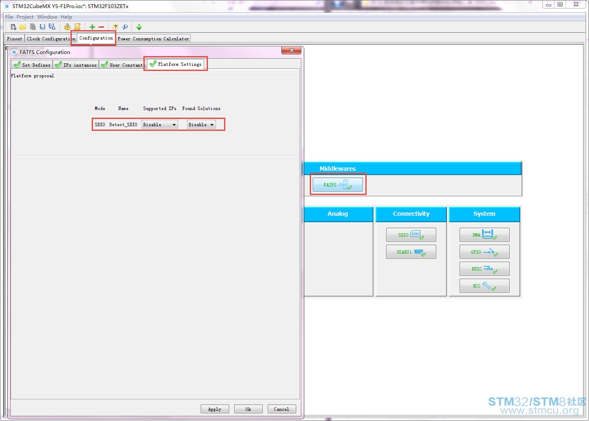Click the greyed-out document icon in the toolbar
Image resolution: width=589 pixels, height=421 pixels.
coord(33,27)
